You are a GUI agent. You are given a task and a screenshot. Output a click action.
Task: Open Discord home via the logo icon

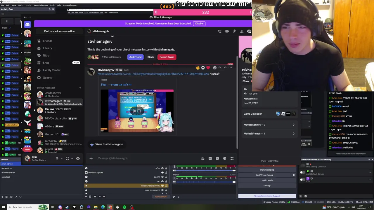click(27, 25)
